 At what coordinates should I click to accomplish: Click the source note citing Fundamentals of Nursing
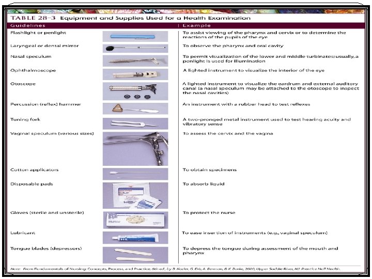coord(175,269)
